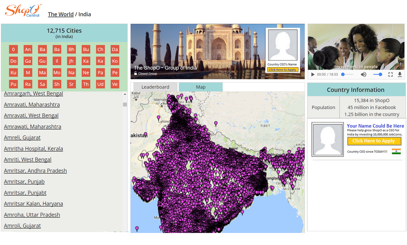Open Amritsar, Andhra Pradesh link
407x245 pixels.
coord(35,171)
